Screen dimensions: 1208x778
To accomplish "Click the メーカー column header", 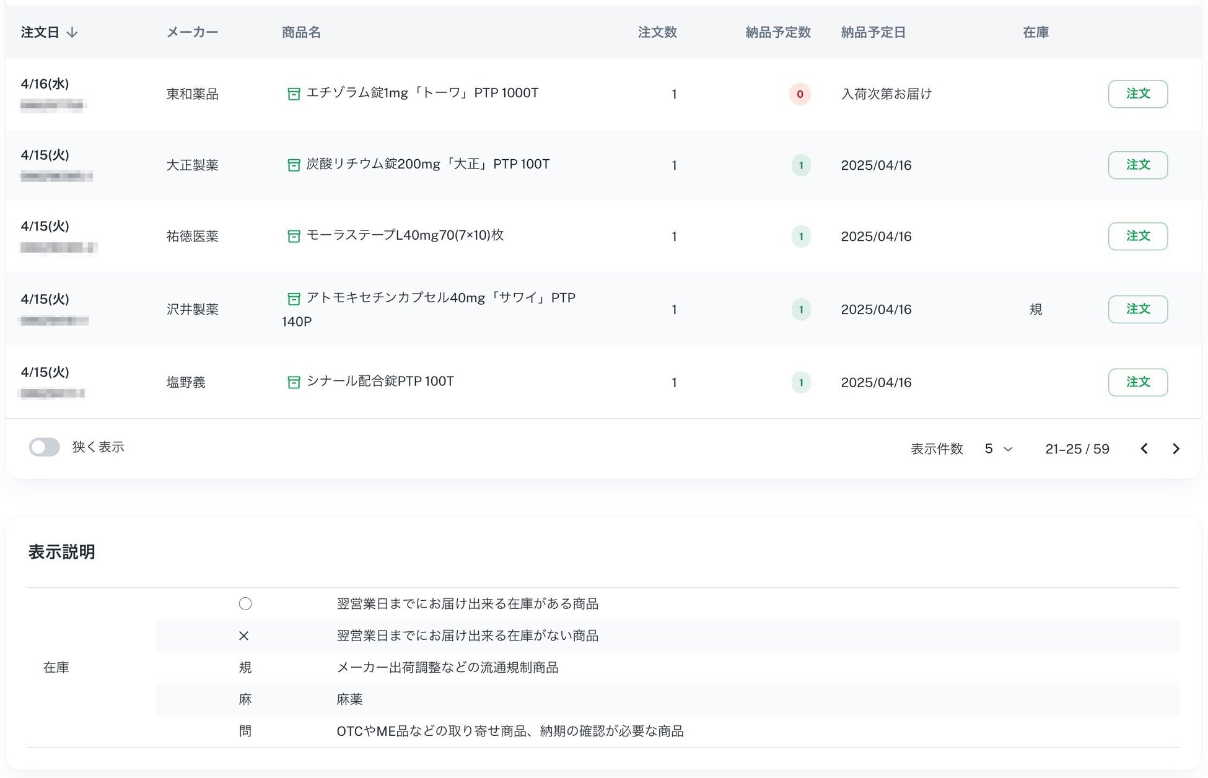I will [192, 33].
